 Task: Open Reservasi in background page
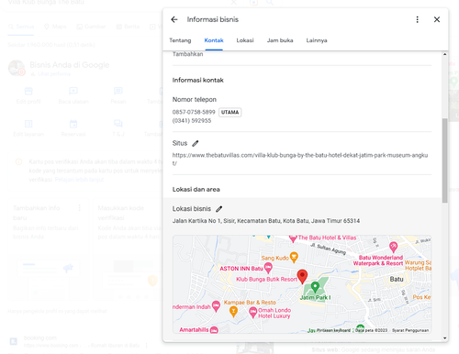(73, 128)
